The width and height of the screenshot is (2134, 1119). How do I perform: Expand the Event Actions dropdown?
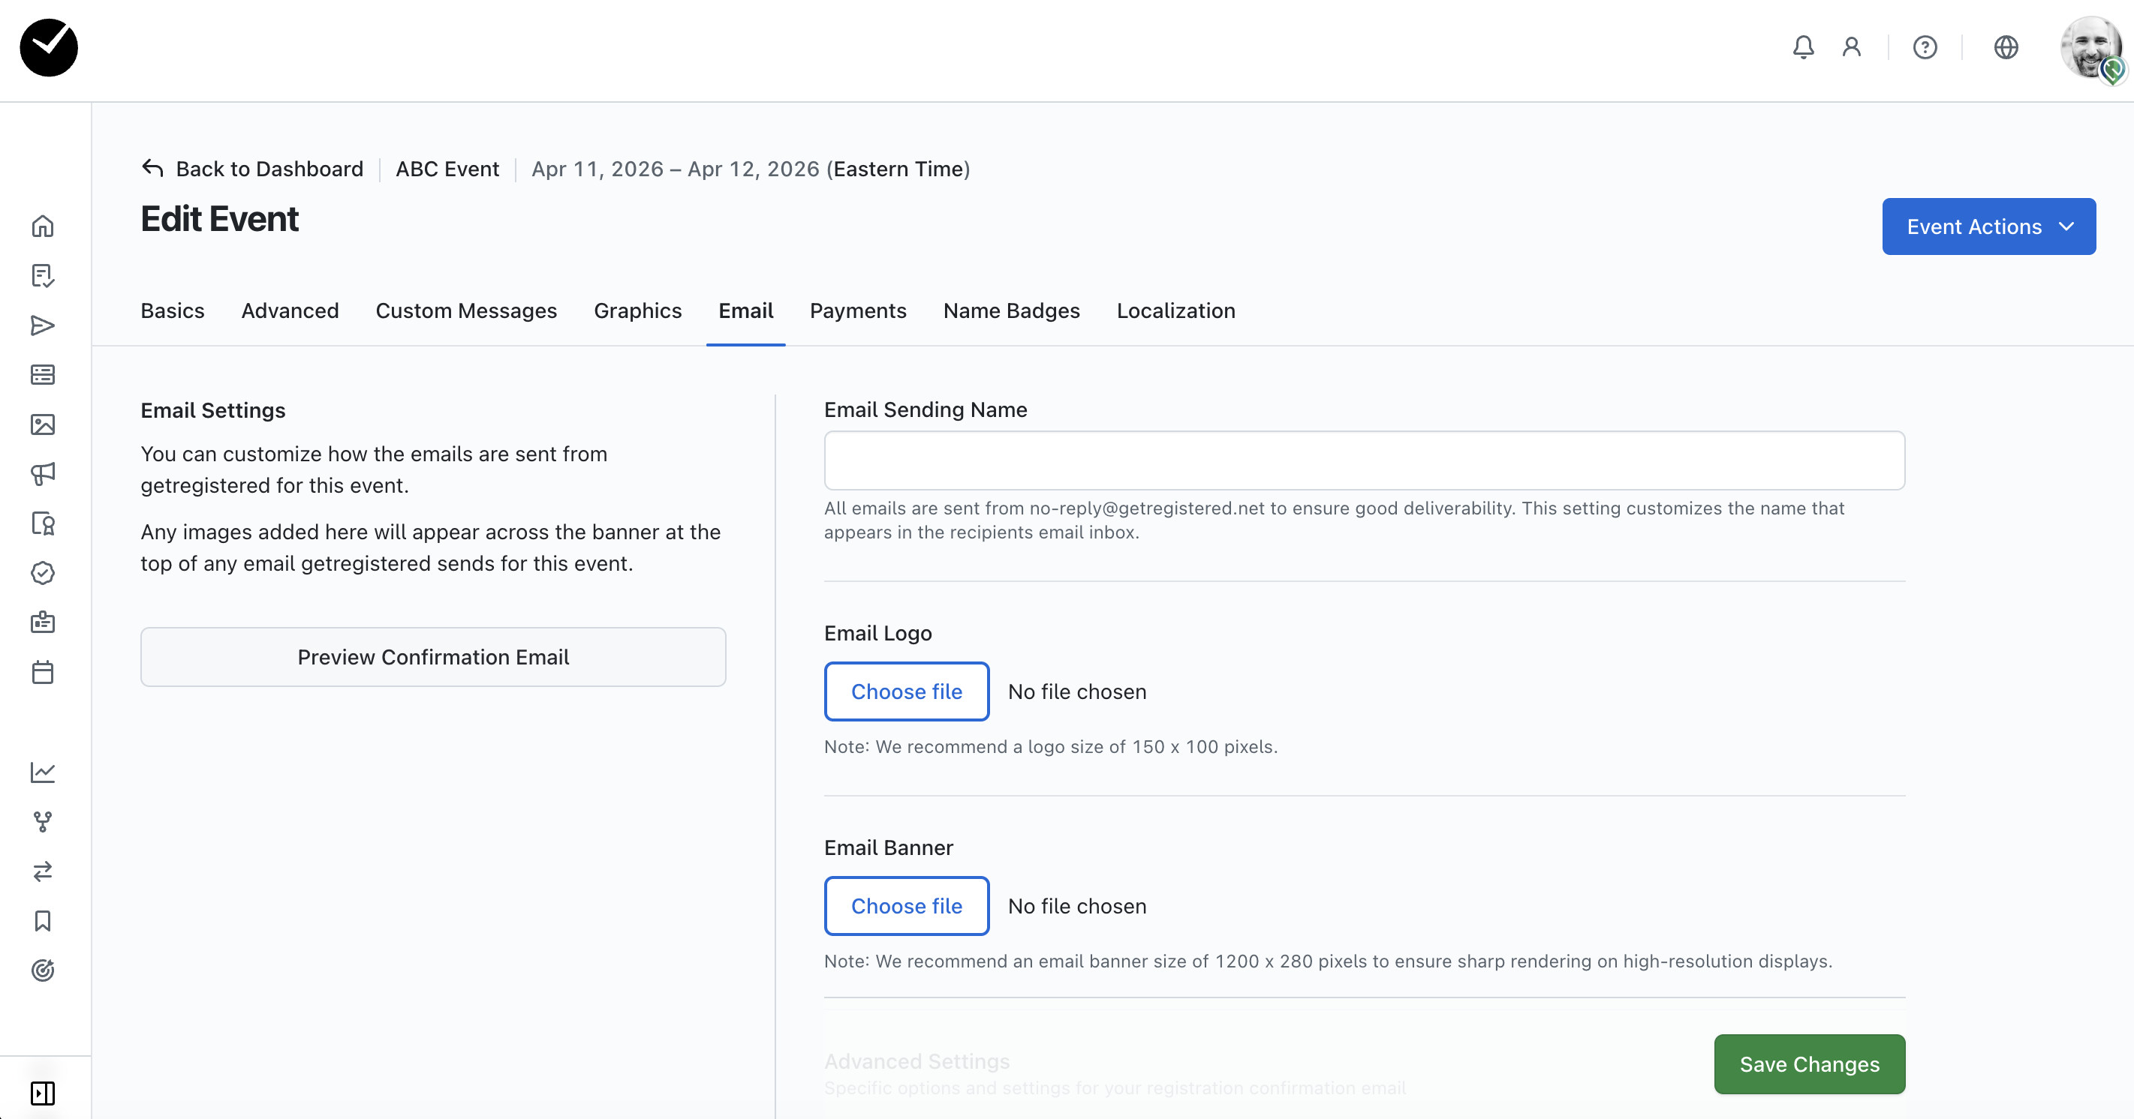point(1988,226)
